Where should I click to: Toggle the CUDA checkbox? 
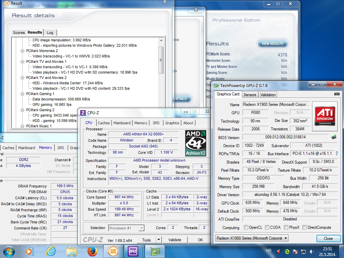(267, 227)
